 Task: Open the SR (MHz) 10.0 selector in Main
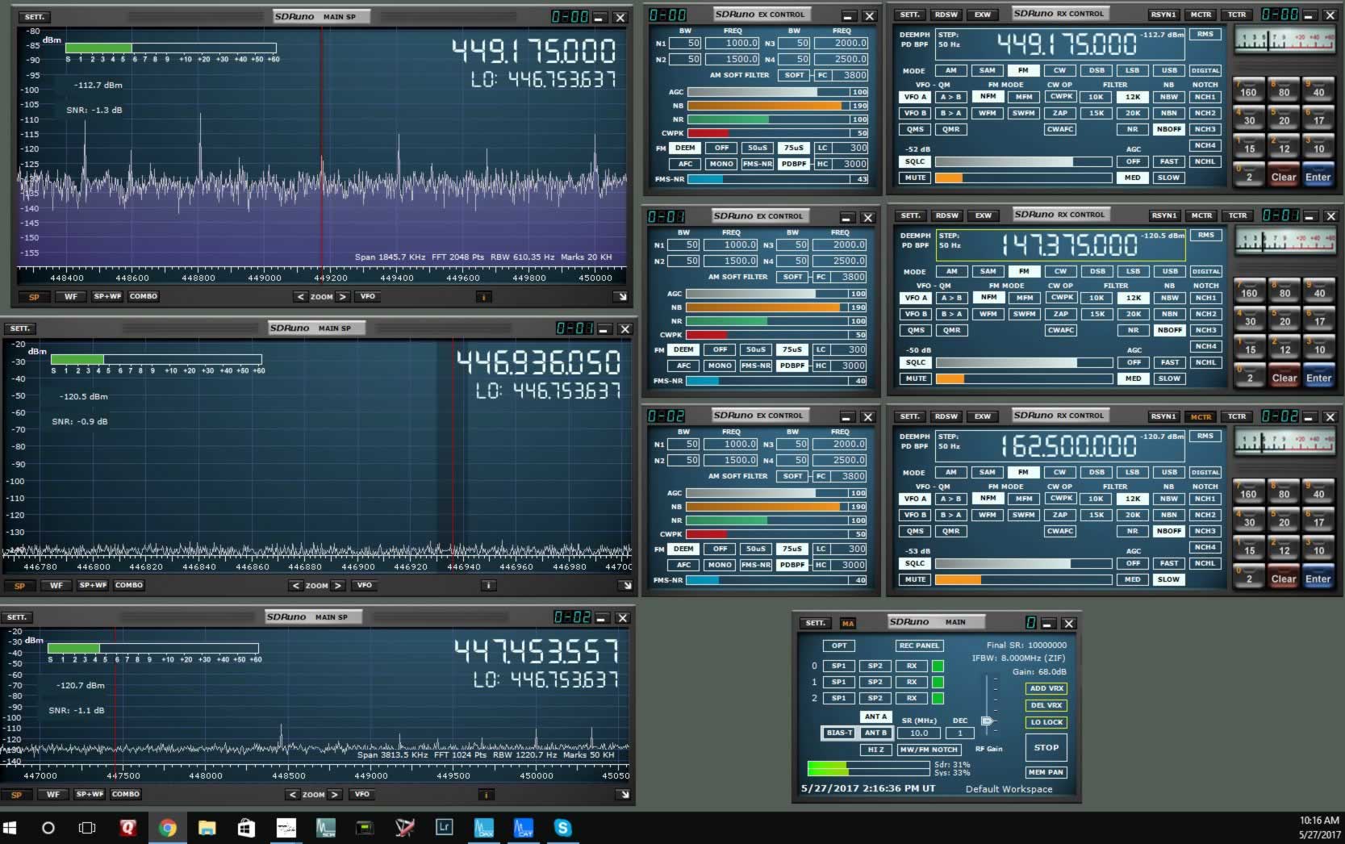click(x=919, y=733)
